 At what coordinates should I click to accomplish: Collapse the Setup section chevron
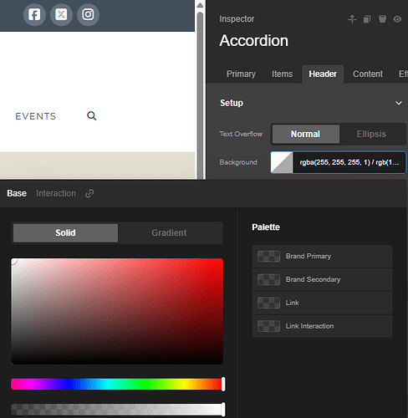coord(399,103)
